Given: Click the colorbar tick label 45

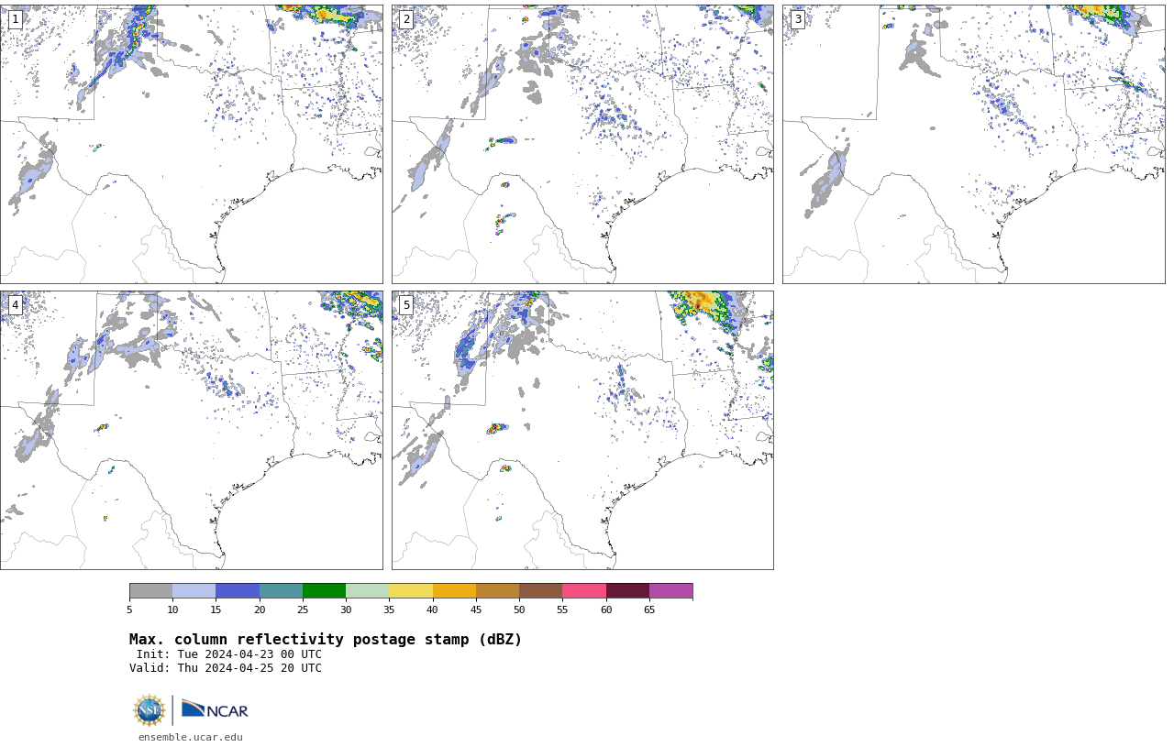Looking at the screenshot, I should tap(476, 610).
